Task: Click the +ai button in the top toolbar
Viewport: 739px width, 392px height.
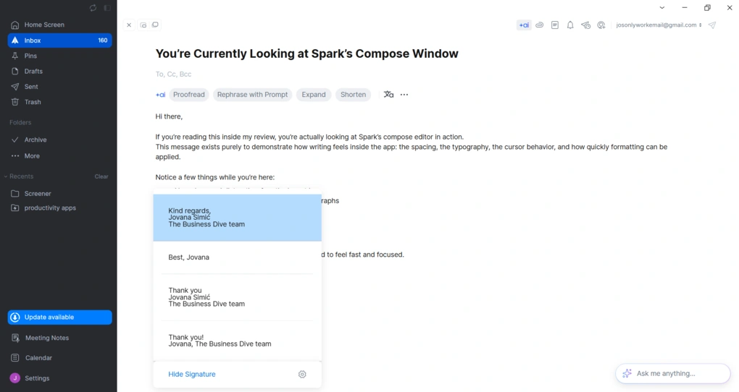Action: click(x=524, y=25)
